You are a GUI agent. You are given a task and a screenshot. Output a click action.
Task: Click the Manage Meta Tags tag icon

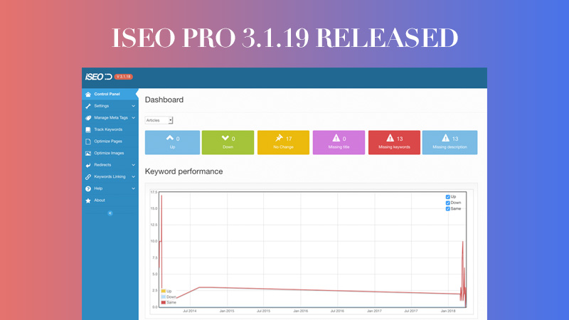88,118
